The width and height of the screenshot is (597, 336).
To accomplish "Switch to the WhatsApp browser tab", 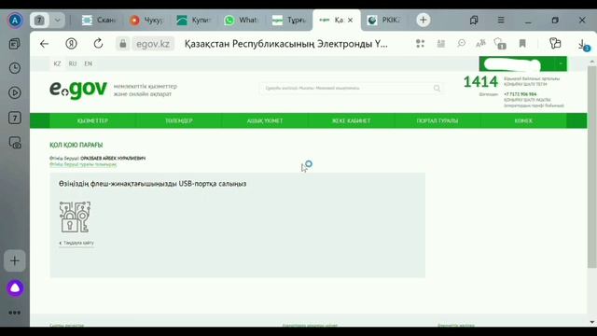I will tap(241, 21).
